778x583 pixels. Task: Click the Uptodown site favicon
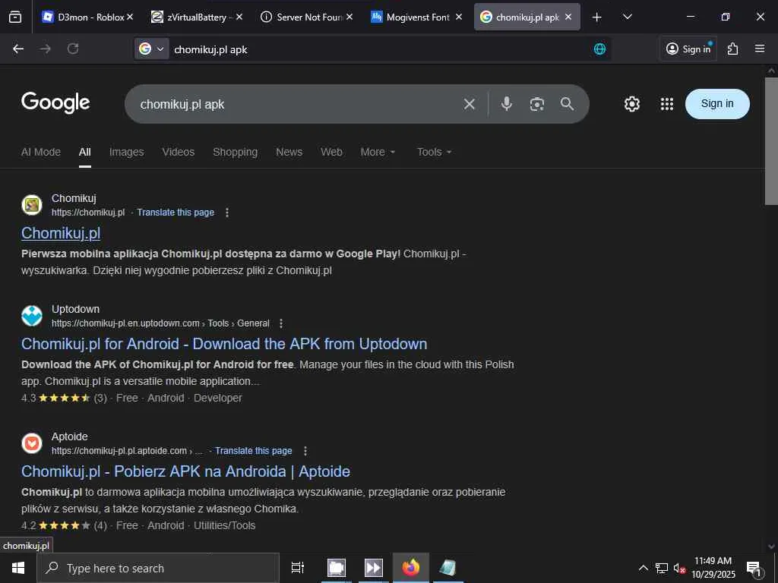32,316
